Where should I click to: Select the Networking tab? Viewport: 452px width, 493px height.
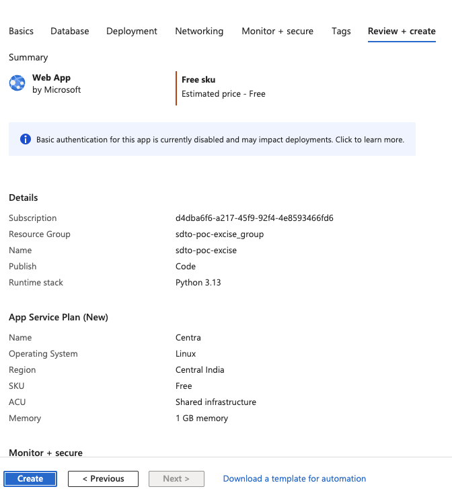click(x=199, y=31)
